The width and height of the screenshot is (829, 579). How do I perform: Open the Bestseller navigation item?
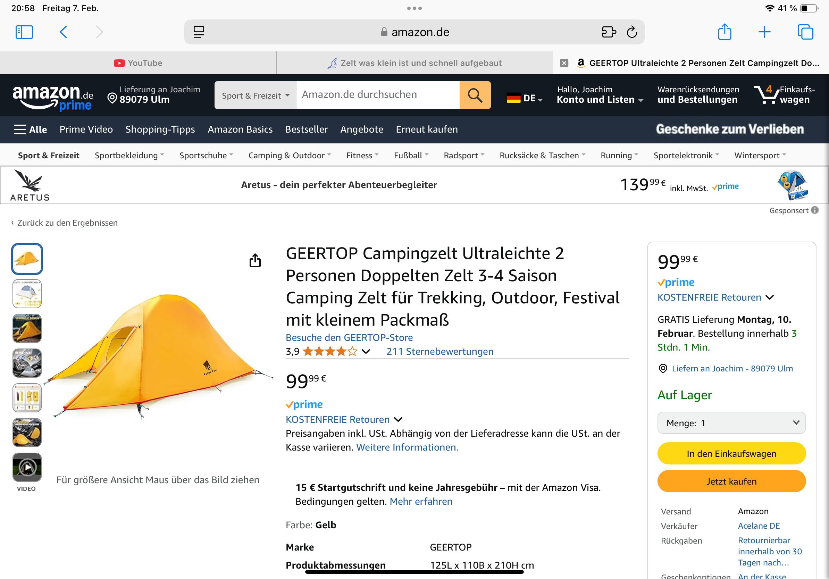(306, 129)
